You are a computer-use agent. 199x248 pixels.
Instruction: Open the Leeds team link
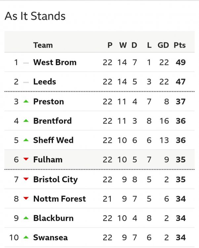tap(45, 82)
